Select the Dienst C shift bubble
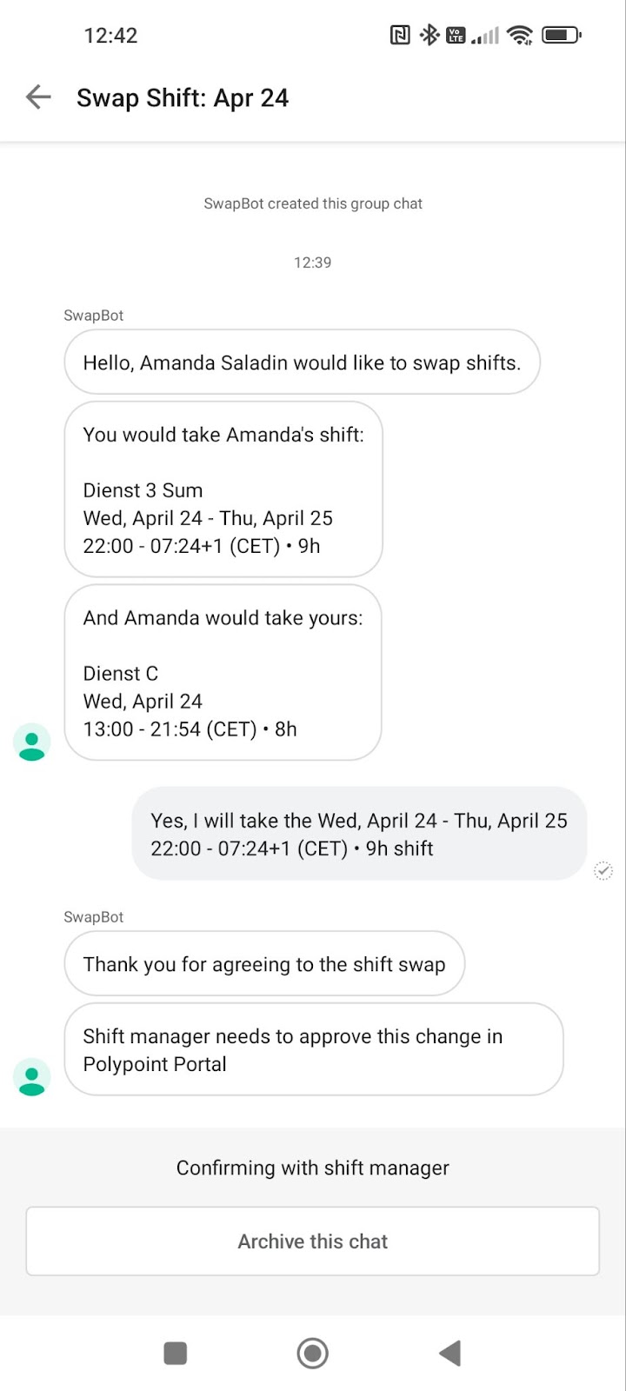The height and width of the screenshot is (1391, 626). coord(223,673)
